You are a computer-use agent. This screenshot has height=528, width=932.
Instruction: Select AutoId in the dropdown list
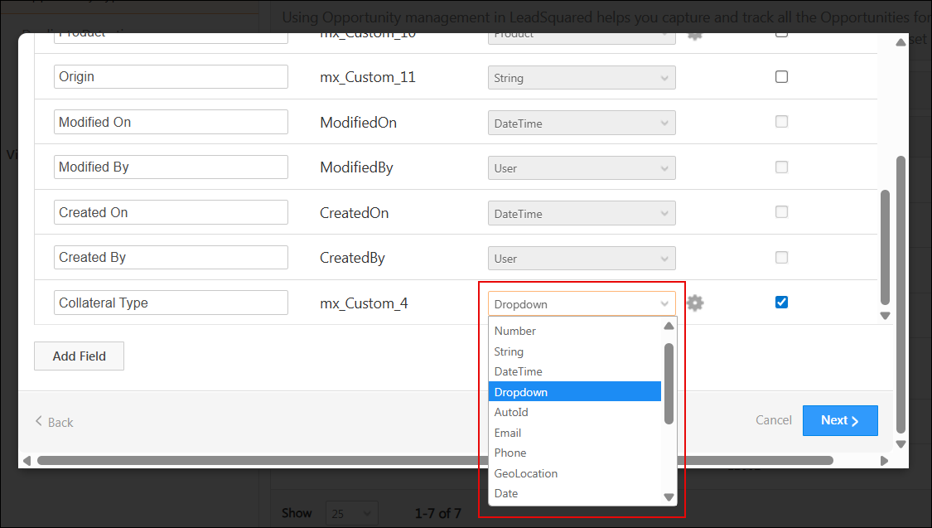(x=511, y=412)
